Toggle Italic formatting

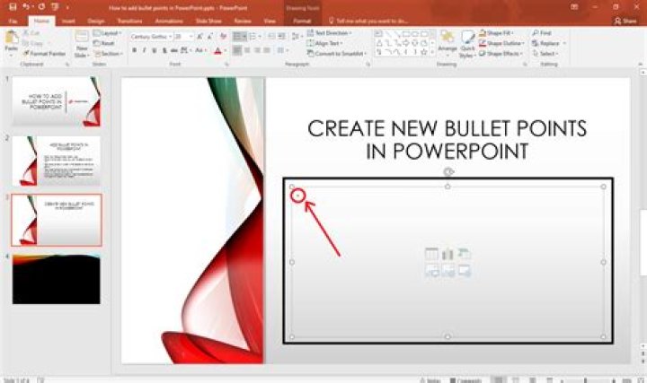tap(145, 50)
